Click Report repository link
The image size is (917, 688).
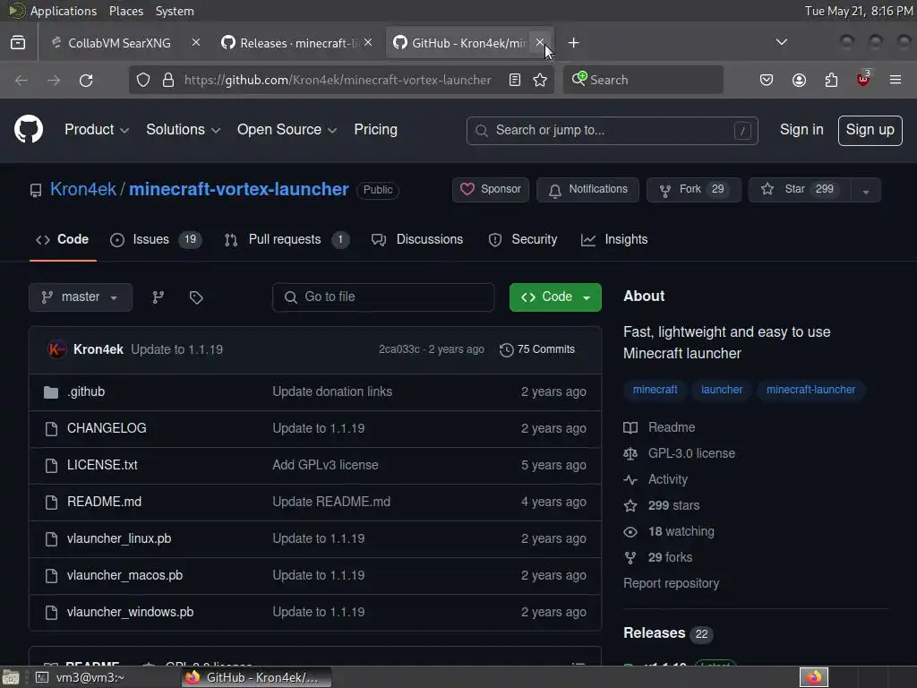[x=671, y=583]
